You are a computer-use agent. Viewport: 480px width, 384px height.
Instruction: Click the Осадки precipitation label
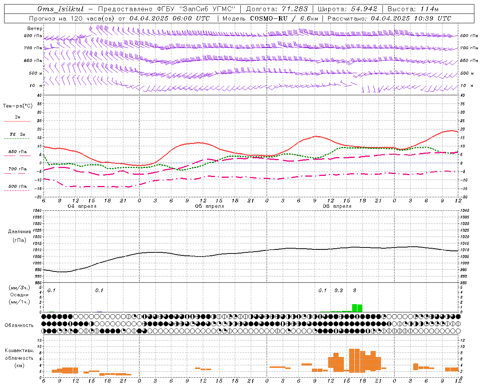click(19, 295)
